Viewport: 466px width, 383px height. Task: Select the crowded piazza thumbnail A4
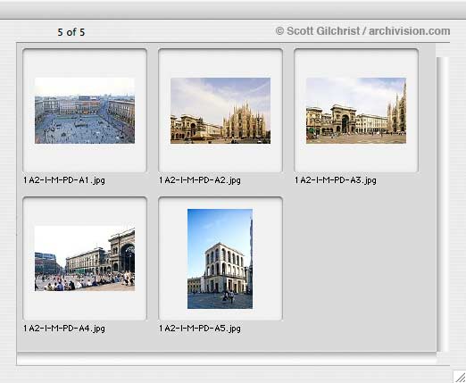[85, 258]
